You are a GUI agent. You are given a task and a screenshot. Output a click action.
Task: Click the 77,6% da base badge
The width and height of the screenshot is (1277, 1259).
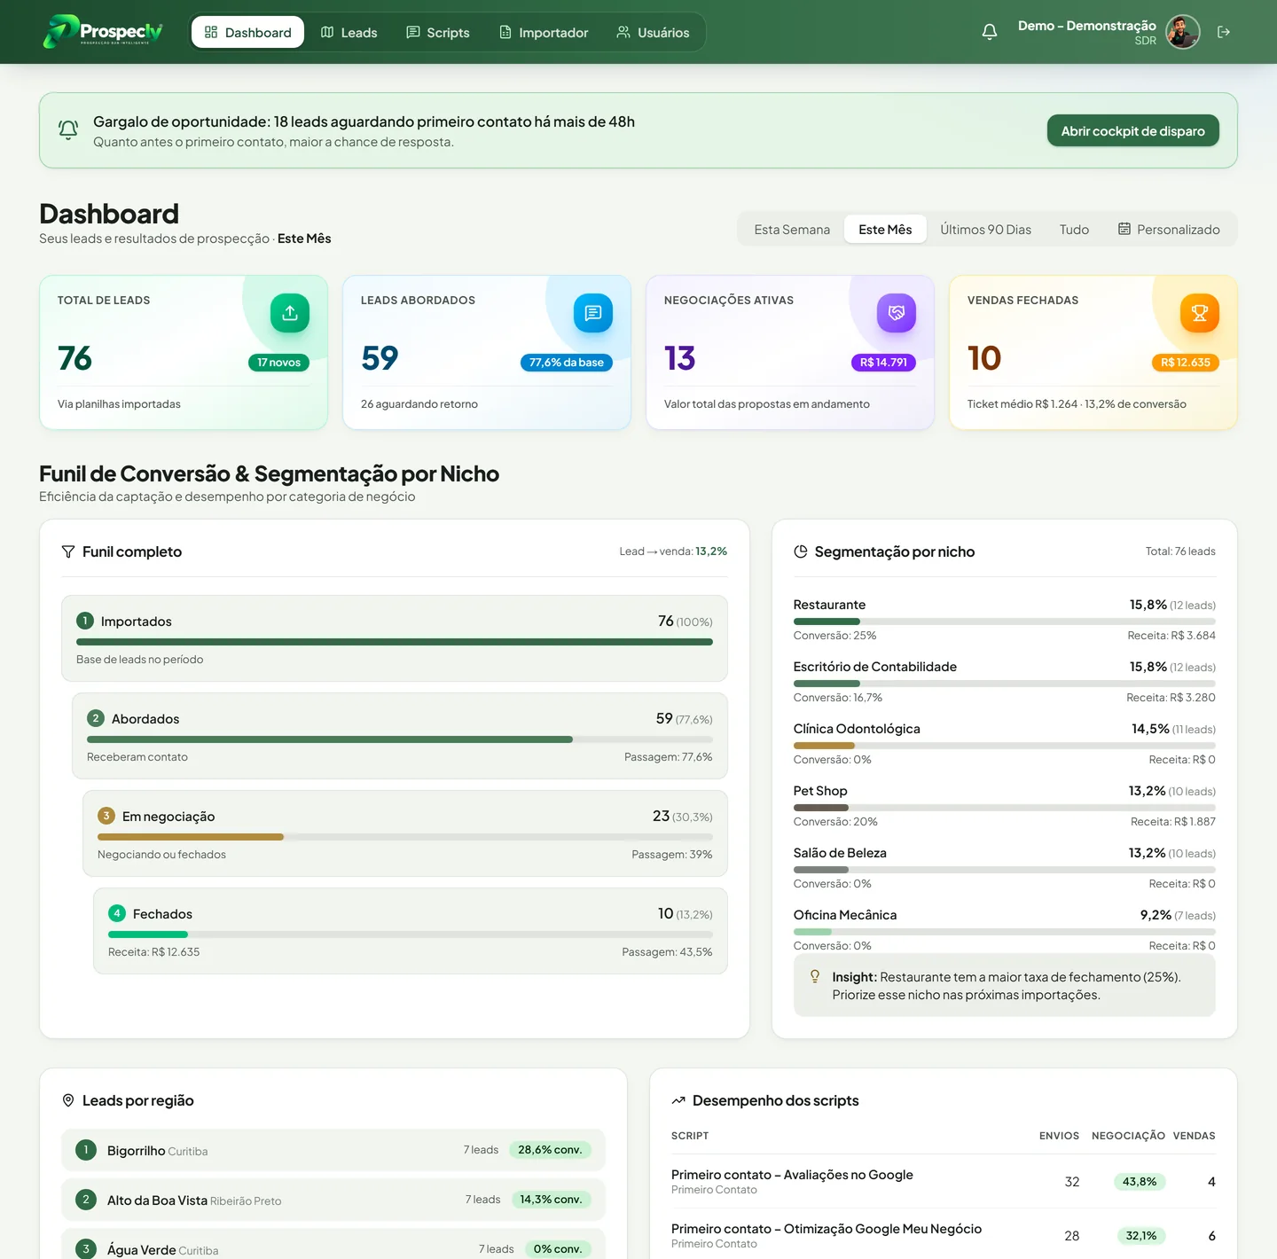pyautogui.click(x=566, y=363)
